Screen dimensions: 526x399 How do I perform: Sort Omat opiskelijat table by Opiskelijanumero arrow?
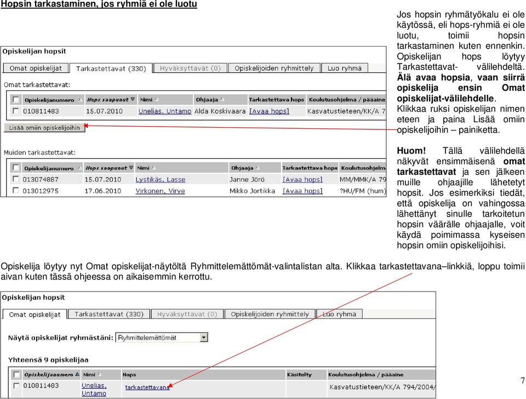click(77, 374)
